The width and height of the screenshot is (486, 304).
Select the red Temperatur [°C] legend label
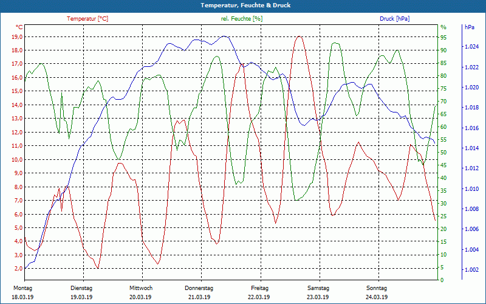click(x=87, y=19)
